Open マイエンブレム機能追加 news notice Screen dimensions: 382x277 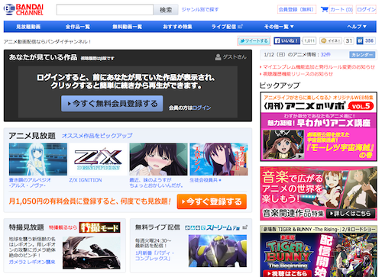pos(319,67)
